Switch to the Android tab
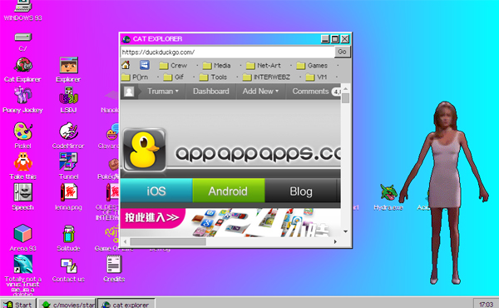This screenshot has width=499, height=308. (229, 191)
